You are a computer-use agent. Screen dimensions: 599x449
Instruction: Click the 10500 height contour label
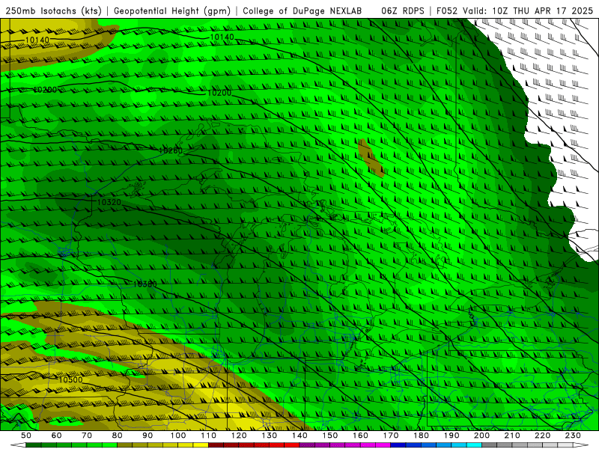[x=70, y=379]
